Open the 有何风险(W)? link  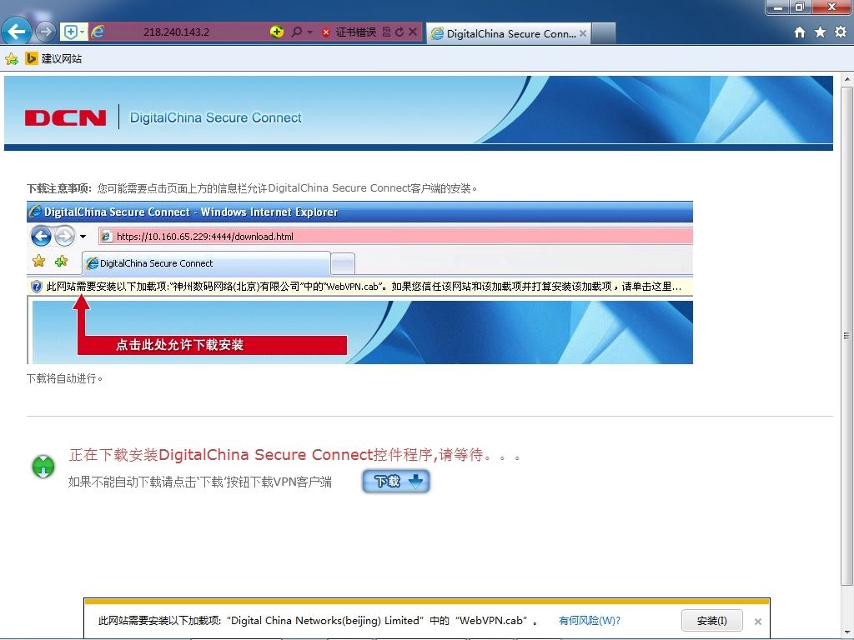click(590, 620)
